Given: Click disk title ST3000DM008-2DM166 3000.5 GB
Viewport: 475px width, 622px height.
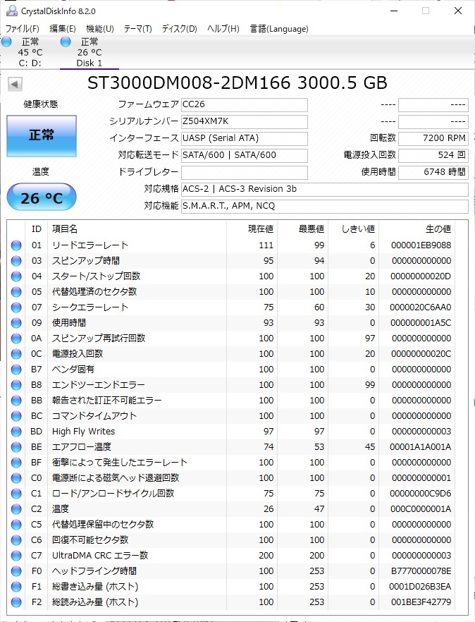Looking at the screenshot, I should pyautogui.click(x=237, y=83).
